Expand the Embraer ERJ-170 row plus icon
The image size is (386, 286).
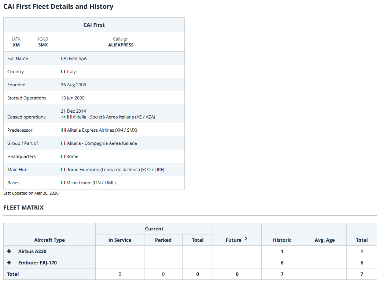coord(9,263)
